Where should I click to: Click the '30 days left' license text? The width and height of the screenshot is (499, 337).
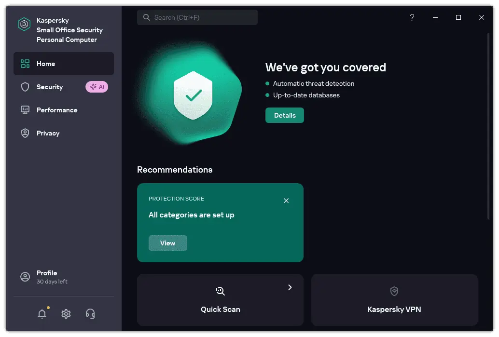click(52, 282)
